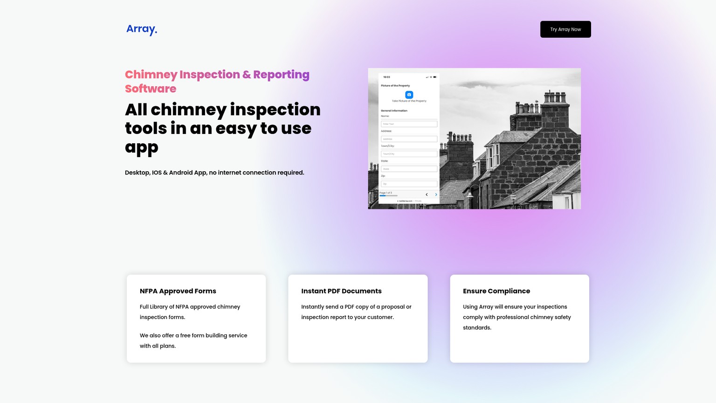The image size is (716, 403).
Task: Click the text "Full Library of NFPA approved chimney inspection forms."
Action: (190, 312)
